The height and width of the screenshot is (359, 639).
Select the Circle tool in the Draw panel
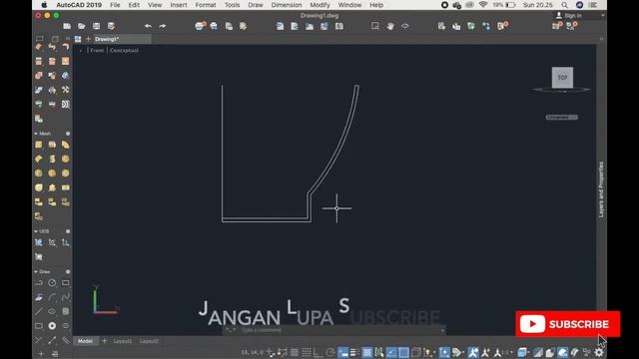pos(52,283)
